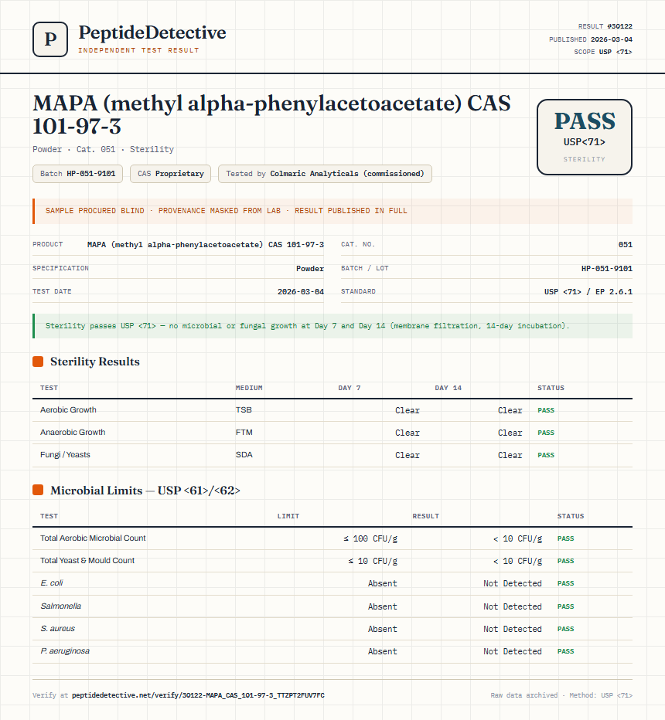The width and height of the screenshot is (665, 720).
Task: Click the Total Yeast & Mould Count row
Action: click(x=332, y=561)
